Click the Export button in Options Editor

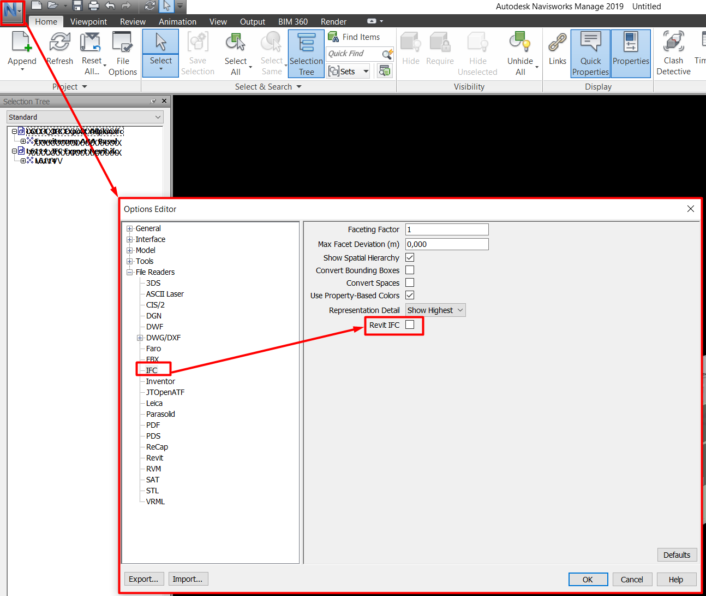pyautogui.click(x=144, y=579)
